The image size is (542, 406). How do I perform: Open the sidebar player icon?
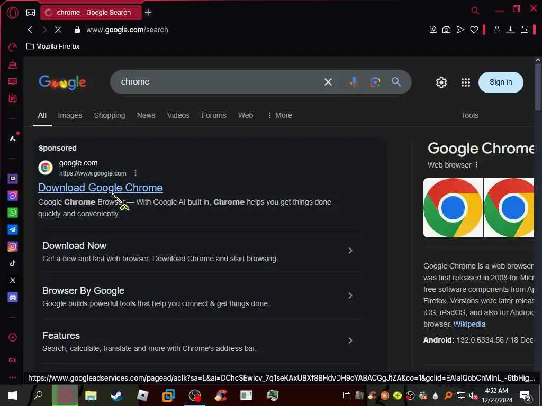pos(13,337)
